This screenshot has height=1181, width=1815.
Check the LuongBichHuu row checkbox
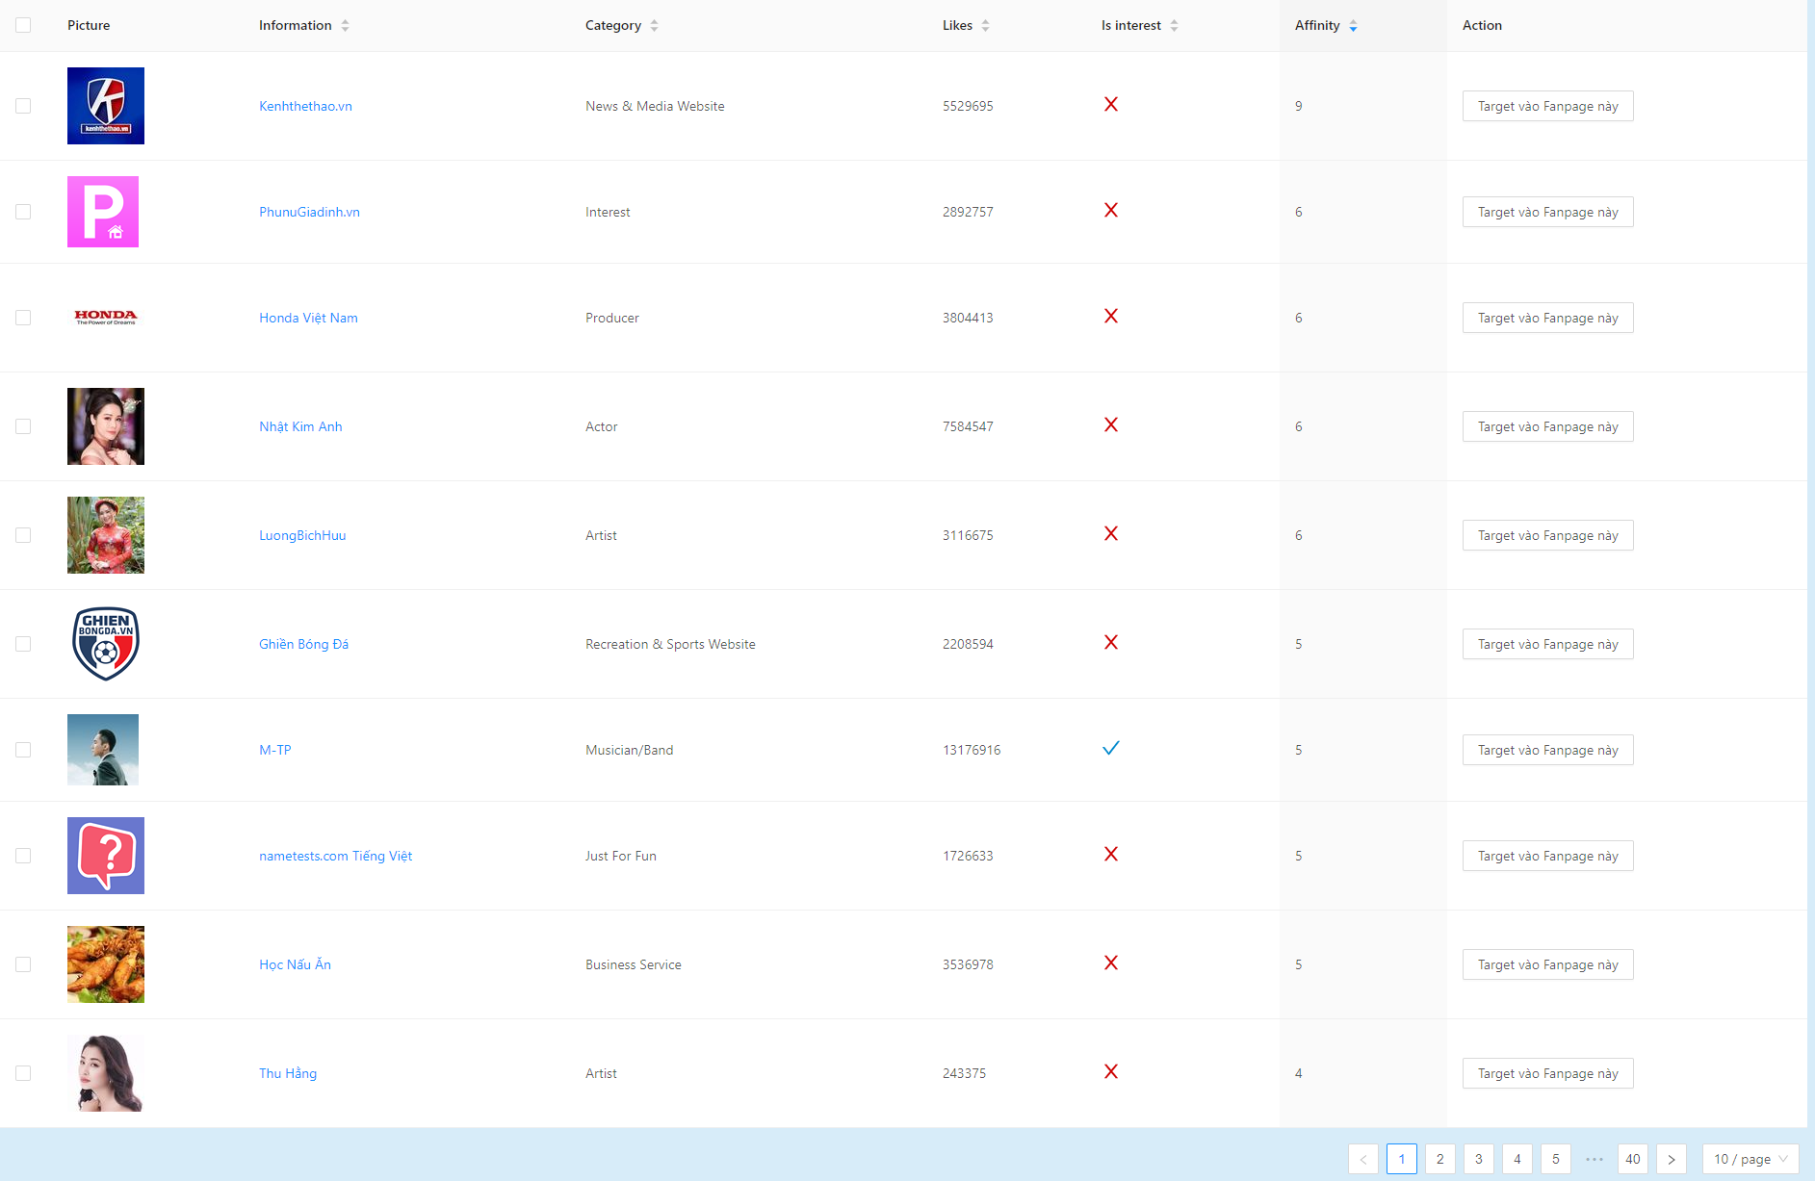pyautogui.click(x=23, y=535)
